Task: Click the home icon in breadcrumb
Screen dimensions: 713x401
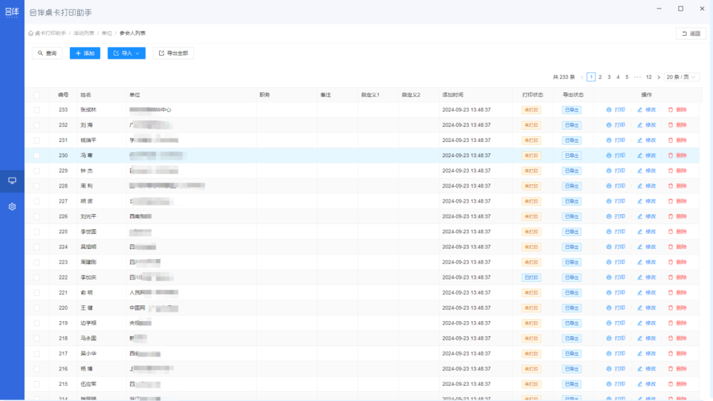Action: tap(31, 33)
